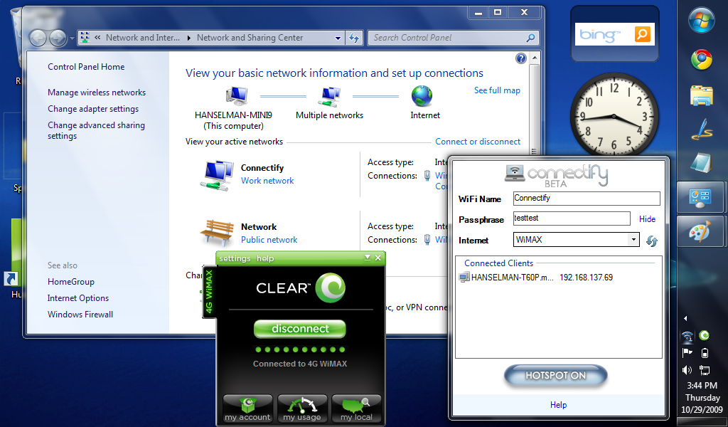Refresh the Connectify Internet list
Viewport: 728px width, 427px height.
[652, 241]
